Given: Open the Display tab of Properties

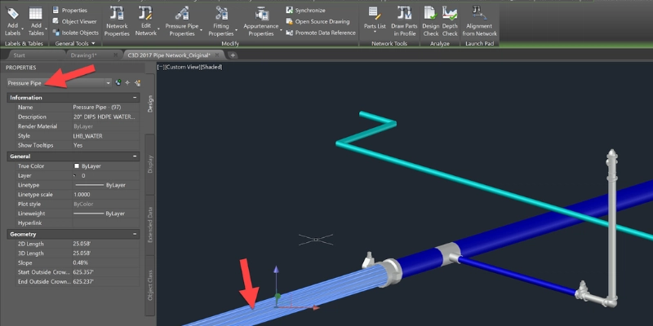Looking at the screenshot, I should click(150, 165).
